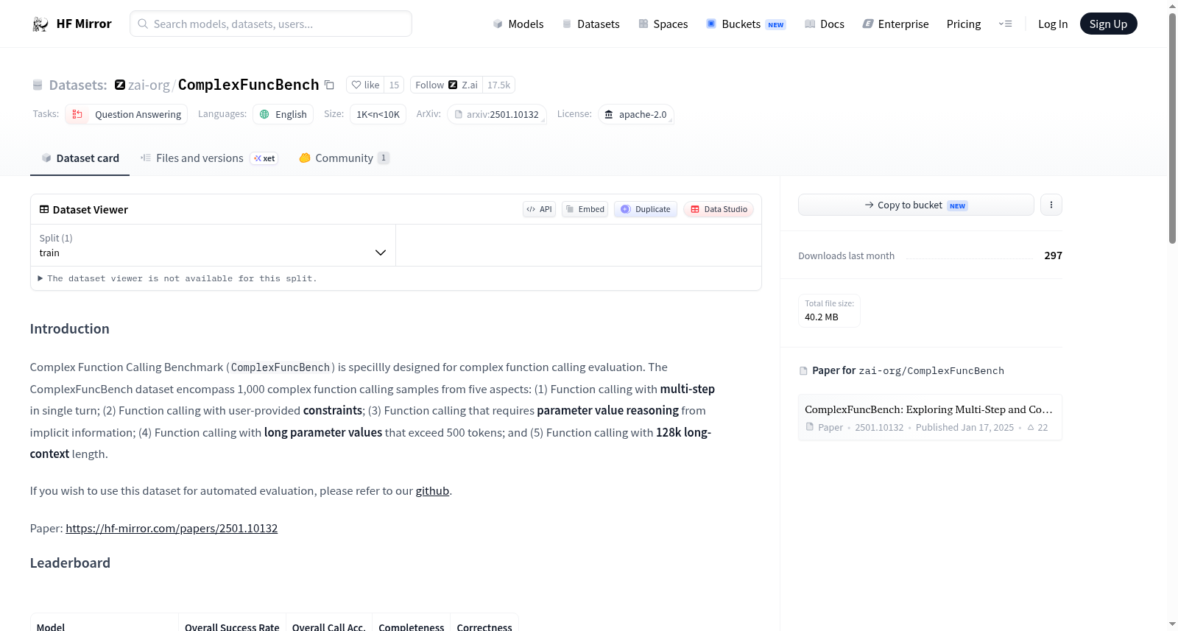Screen dimensions: 1178x631
Task: Go to Models in the top navigation
Action: 518,24
